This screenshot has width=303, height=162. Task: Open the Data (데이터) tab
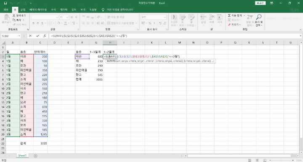64,10
